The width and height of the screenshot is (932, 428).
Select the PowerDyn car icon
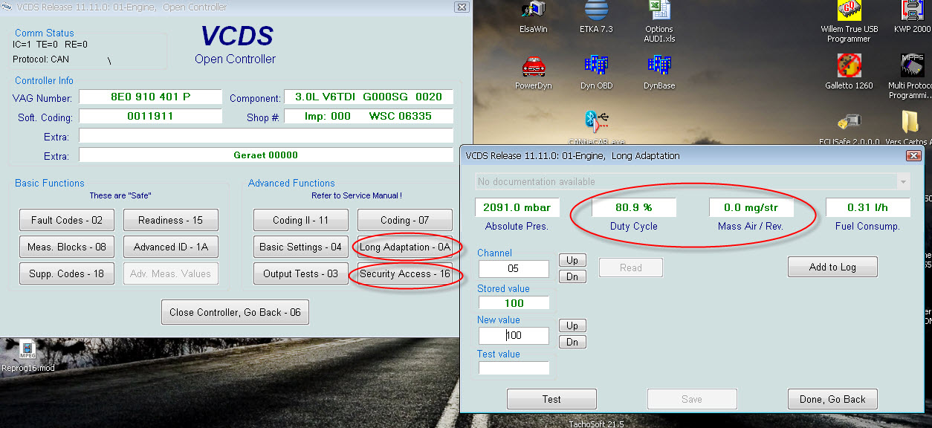[534, 67]
